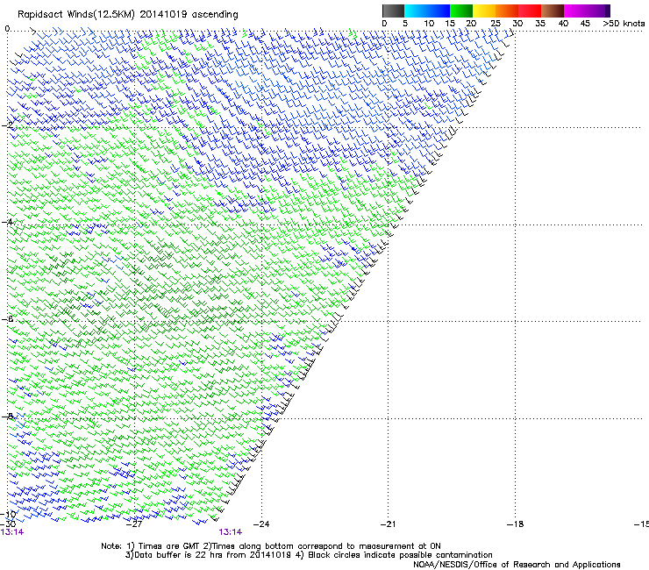Click the '40' label on the knots scale
This screenshot has height=570, width=649.
(563, 24)
